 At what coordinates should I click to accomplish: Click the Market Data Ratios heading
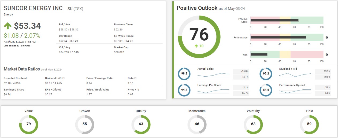pyautogui.click(x=22, y=69)
